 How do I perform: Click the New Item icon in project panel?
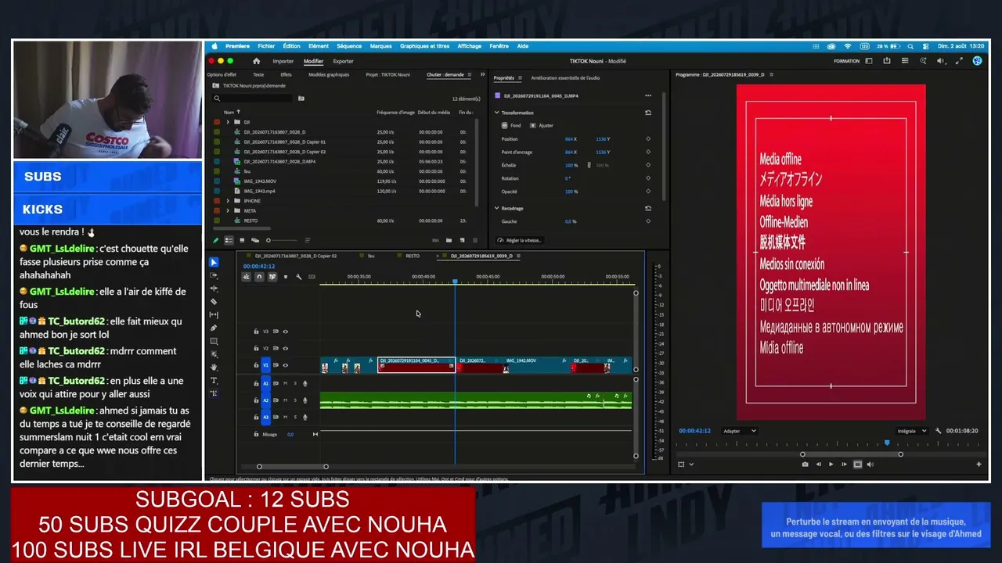462,240
